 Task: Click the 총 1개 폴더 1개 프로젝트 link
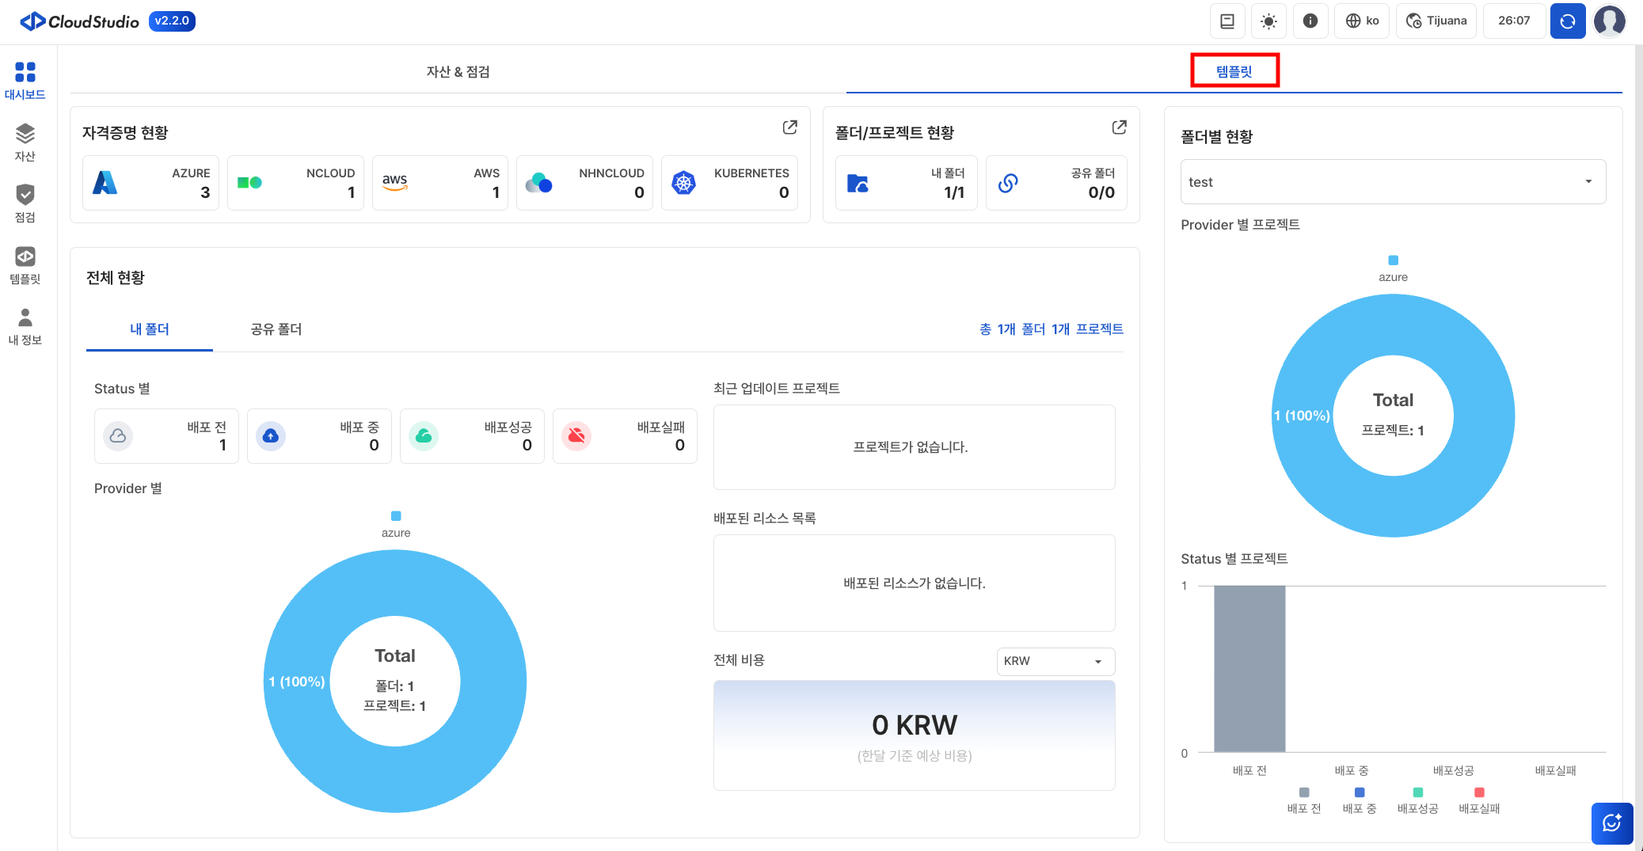pos(1051,329)
